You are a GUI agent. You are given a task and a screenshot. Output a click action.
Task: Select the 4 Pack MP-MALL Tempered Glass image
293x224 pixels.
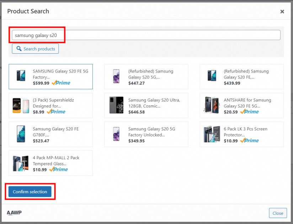click(x=21, y=163)
